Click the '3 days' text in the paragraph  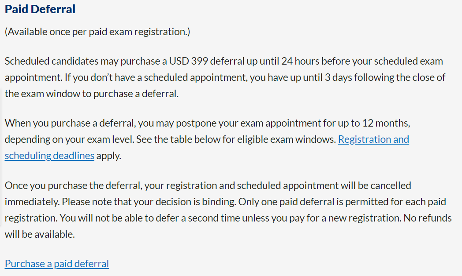coord(338,77)
